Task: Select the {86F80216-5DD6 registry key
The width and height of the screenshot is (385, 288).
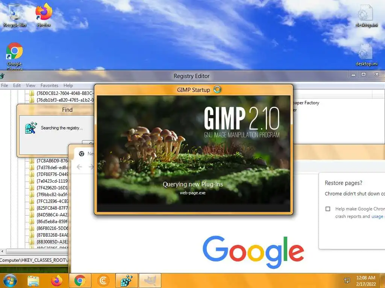Action: tap(52, 228)
